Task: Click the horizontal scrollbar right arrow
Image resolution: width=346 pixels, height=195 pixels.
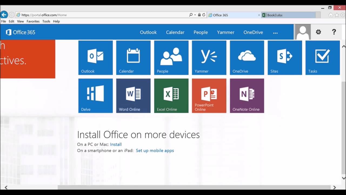Action: (334, 187)
